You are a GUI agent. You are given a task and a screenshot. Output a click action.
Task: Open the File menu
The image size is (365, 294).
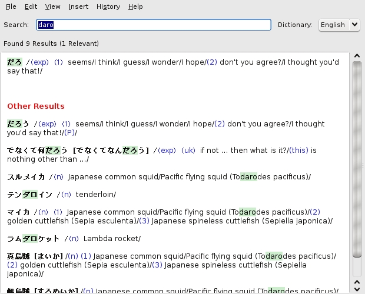point(11,6)
